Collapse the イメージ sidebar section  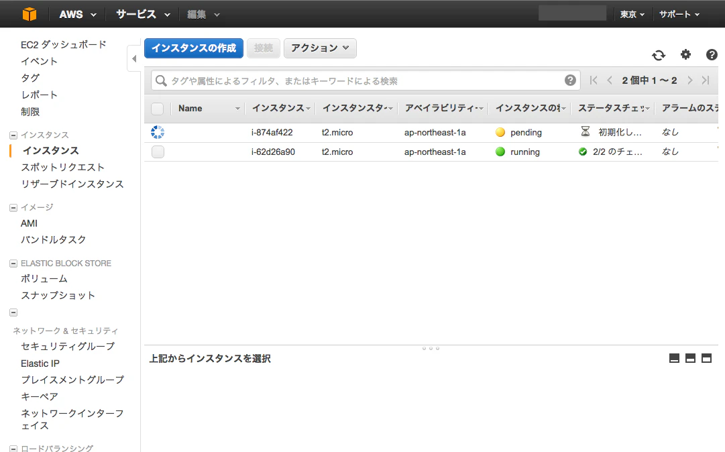13,208
